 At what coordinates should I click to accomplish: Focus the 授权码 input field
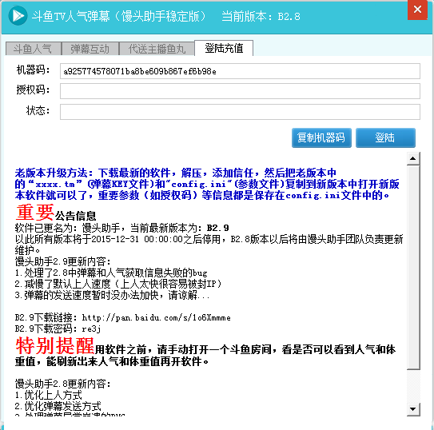tap(240, 91)
